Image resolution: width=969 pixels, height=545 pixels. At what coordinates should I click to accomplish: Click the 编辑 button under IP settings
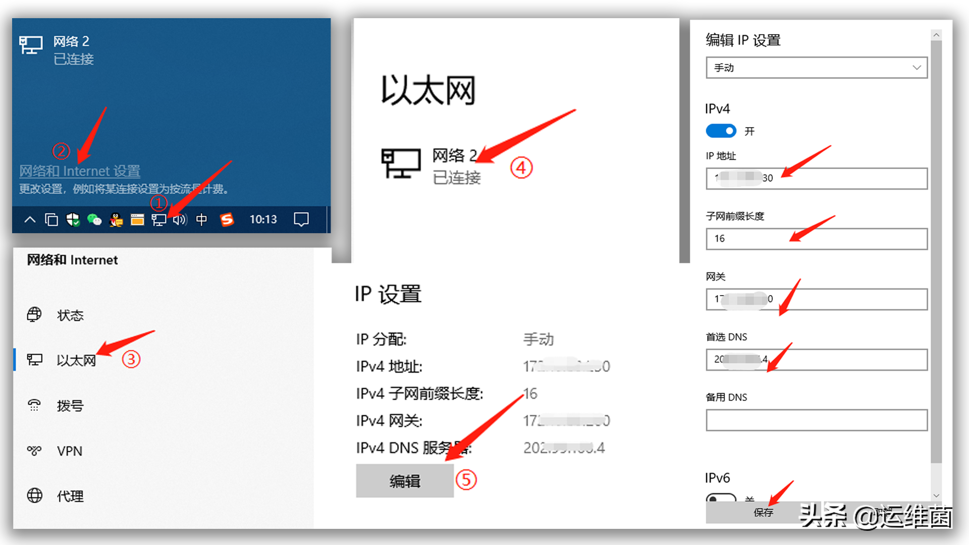click(x=405, y=481)
